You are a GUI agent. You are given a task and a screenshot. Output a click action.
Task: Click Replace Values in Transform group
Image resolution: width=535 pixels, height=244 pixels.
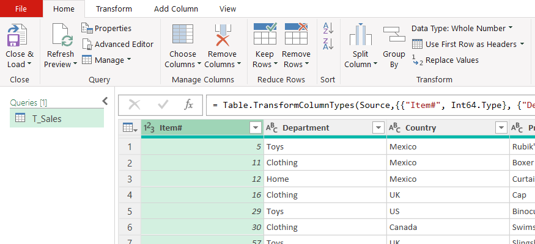[445, 60]
